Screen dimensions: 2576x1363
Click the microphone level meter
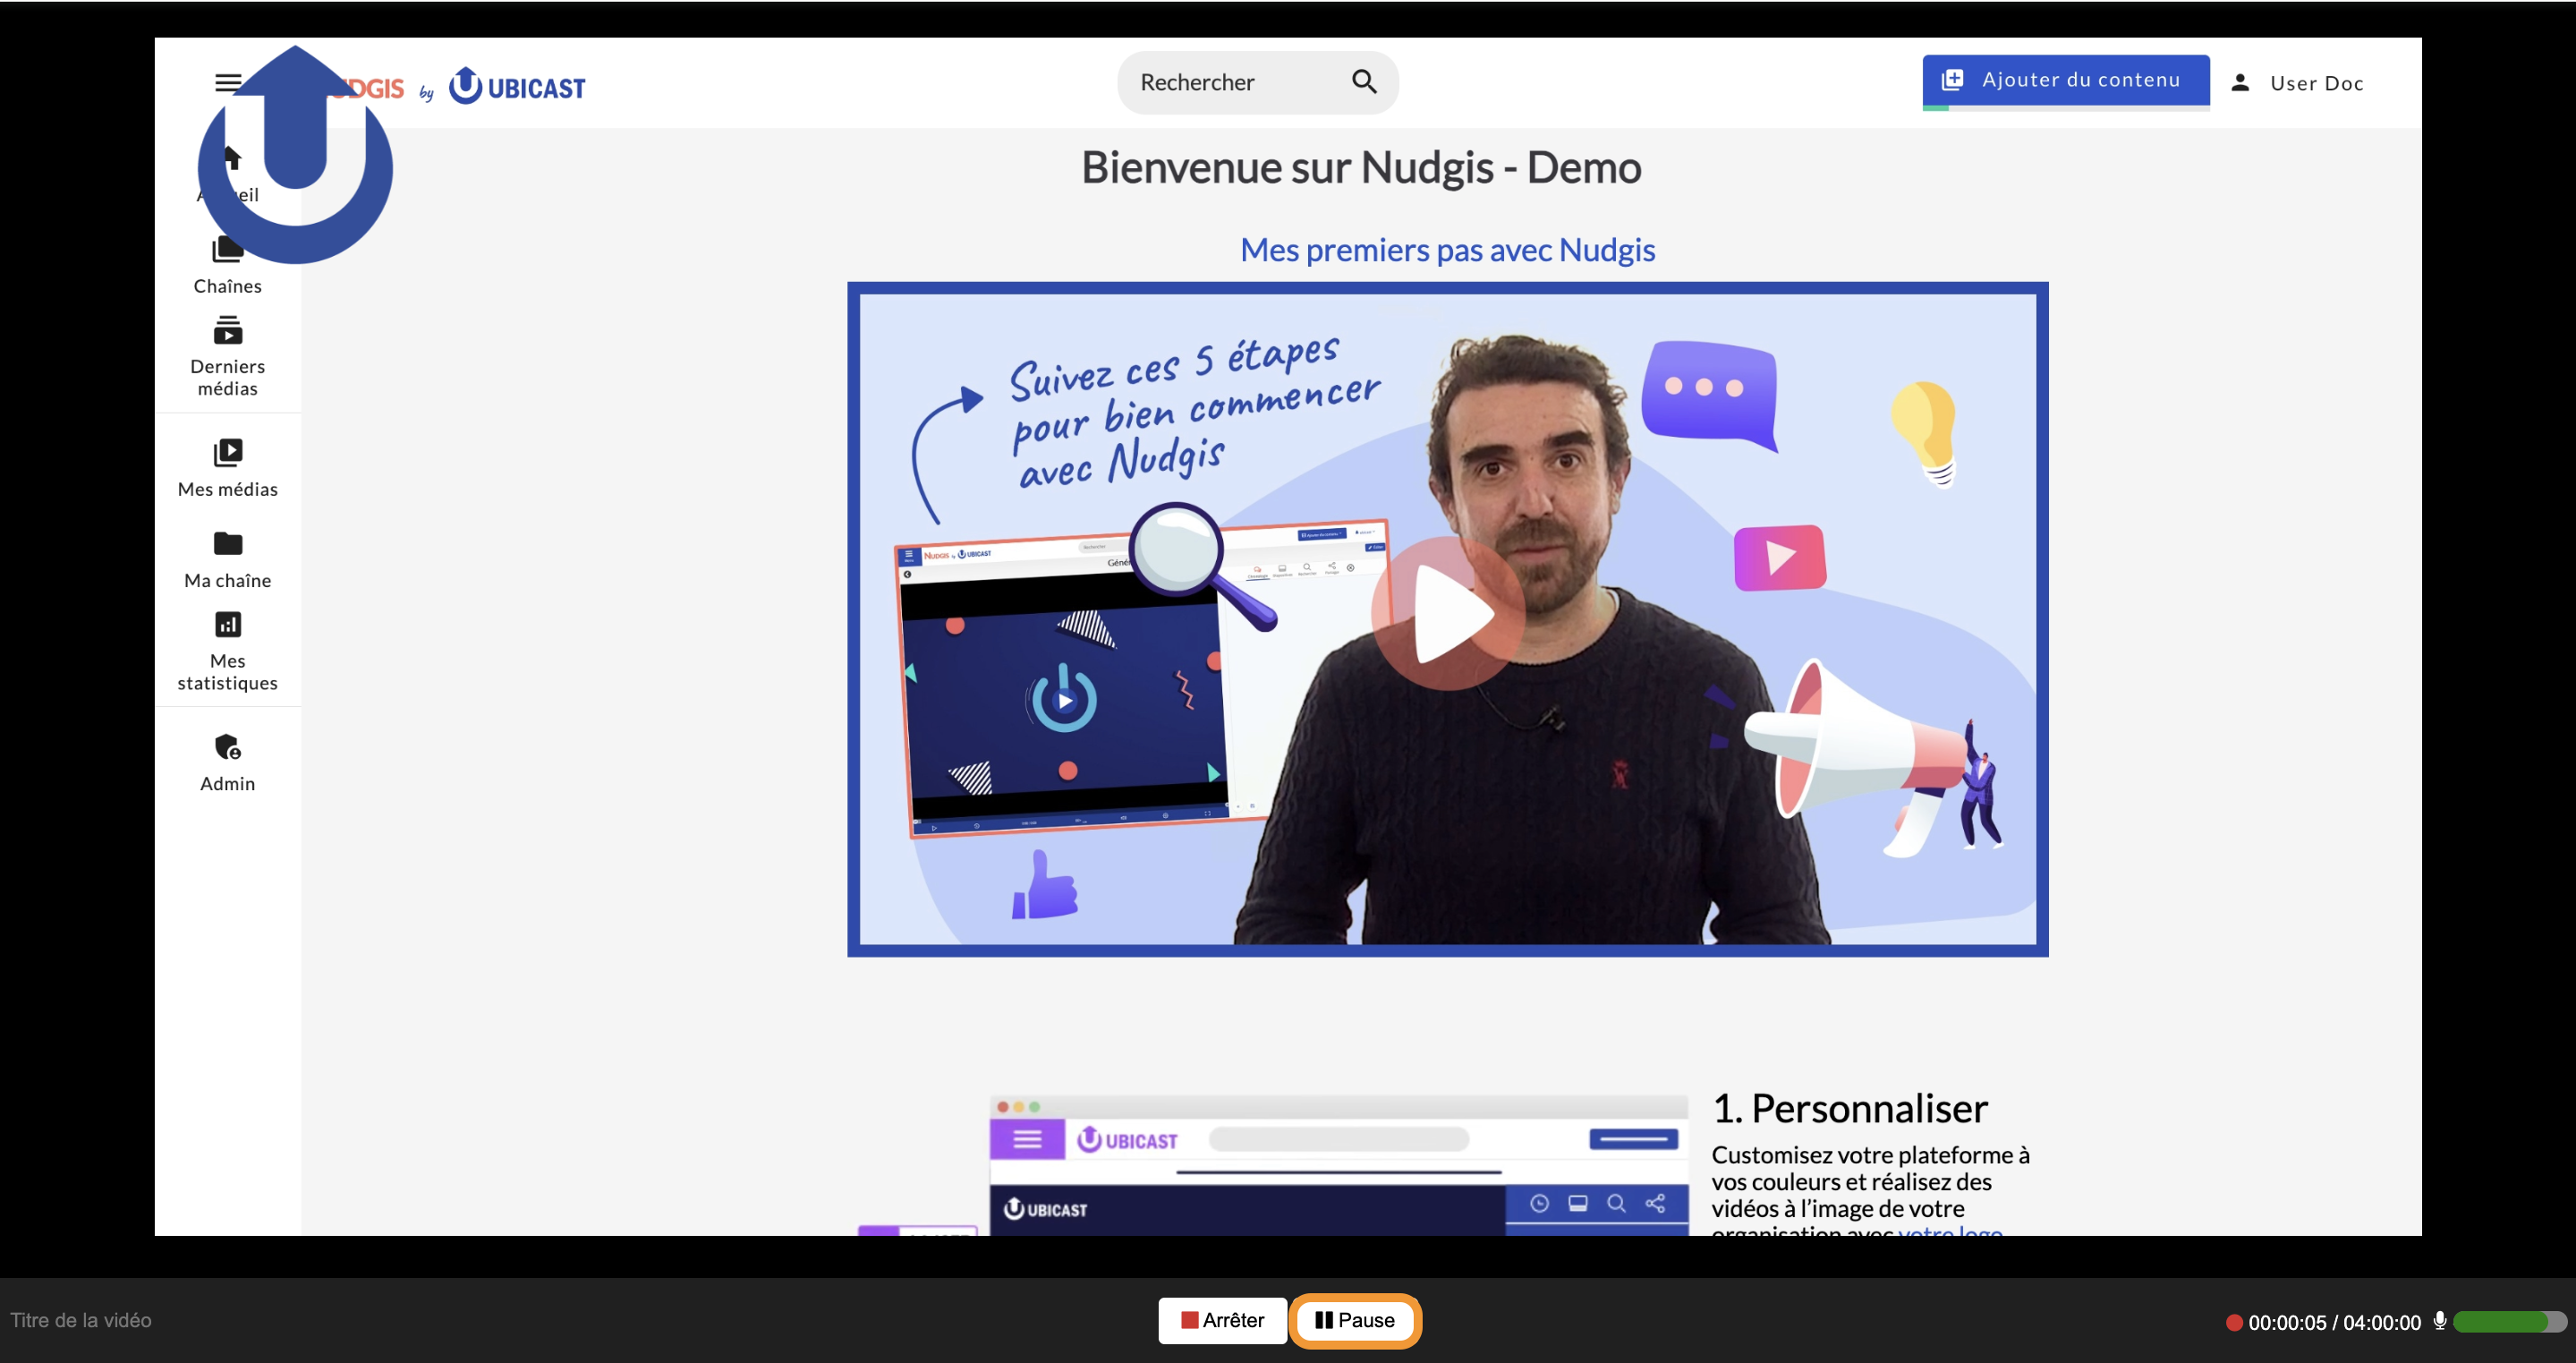2510,1322
